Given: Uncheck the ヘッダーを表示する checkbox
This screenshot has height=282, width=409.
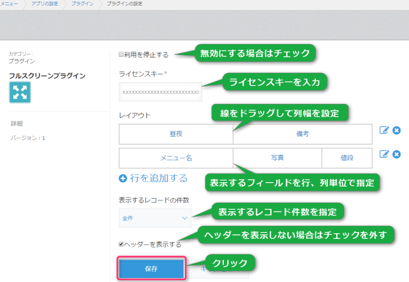Looking at the screenshot, I should point(121,245).
